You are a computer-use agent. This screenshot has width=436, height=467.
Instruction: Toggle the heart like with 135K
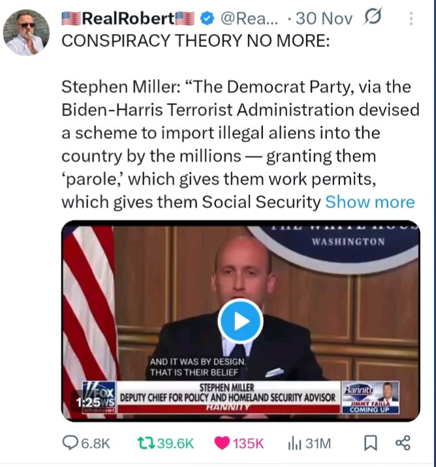(239, 443)
